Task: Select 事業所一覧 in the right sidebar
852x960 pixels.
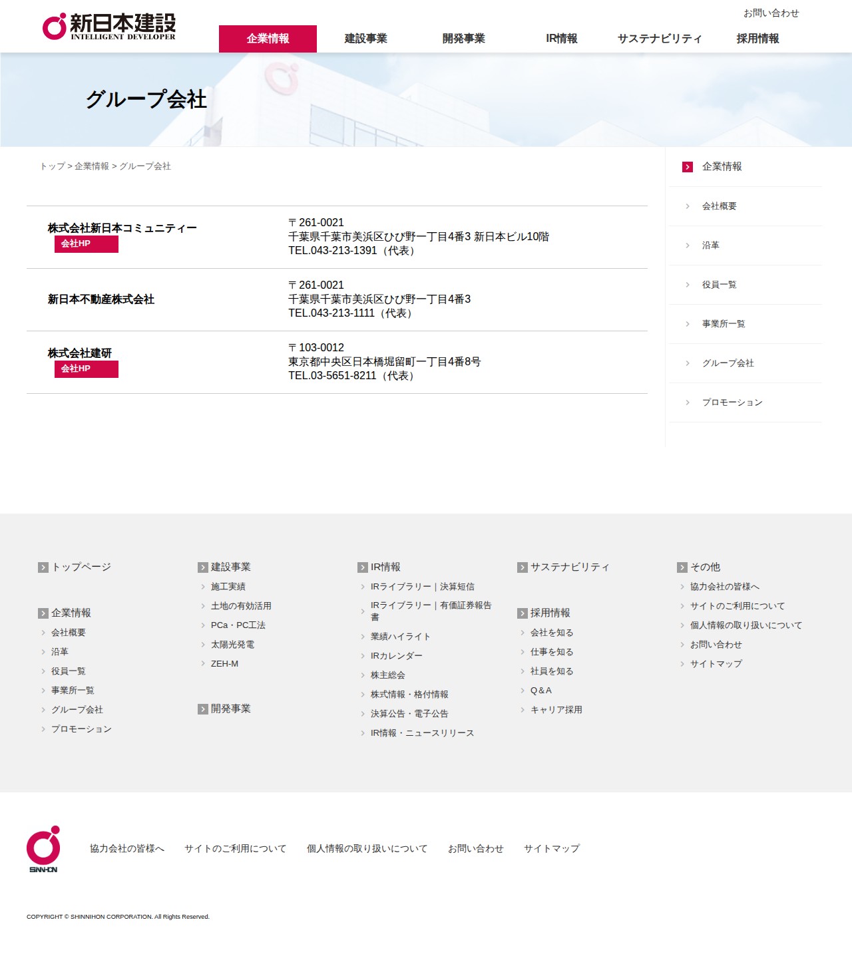Action: coord(724,324)
